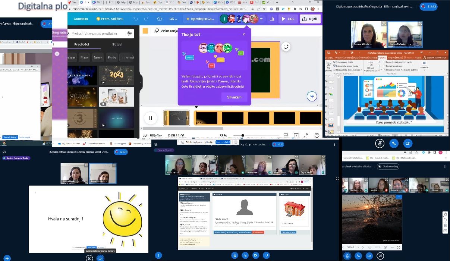Select the first chalkboard clip in Canva timeline

pos(177,118)
